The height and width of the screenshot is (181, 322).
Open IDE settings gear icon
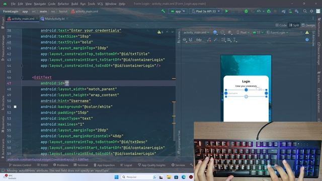pyautogui.click(x=311, y=11)
